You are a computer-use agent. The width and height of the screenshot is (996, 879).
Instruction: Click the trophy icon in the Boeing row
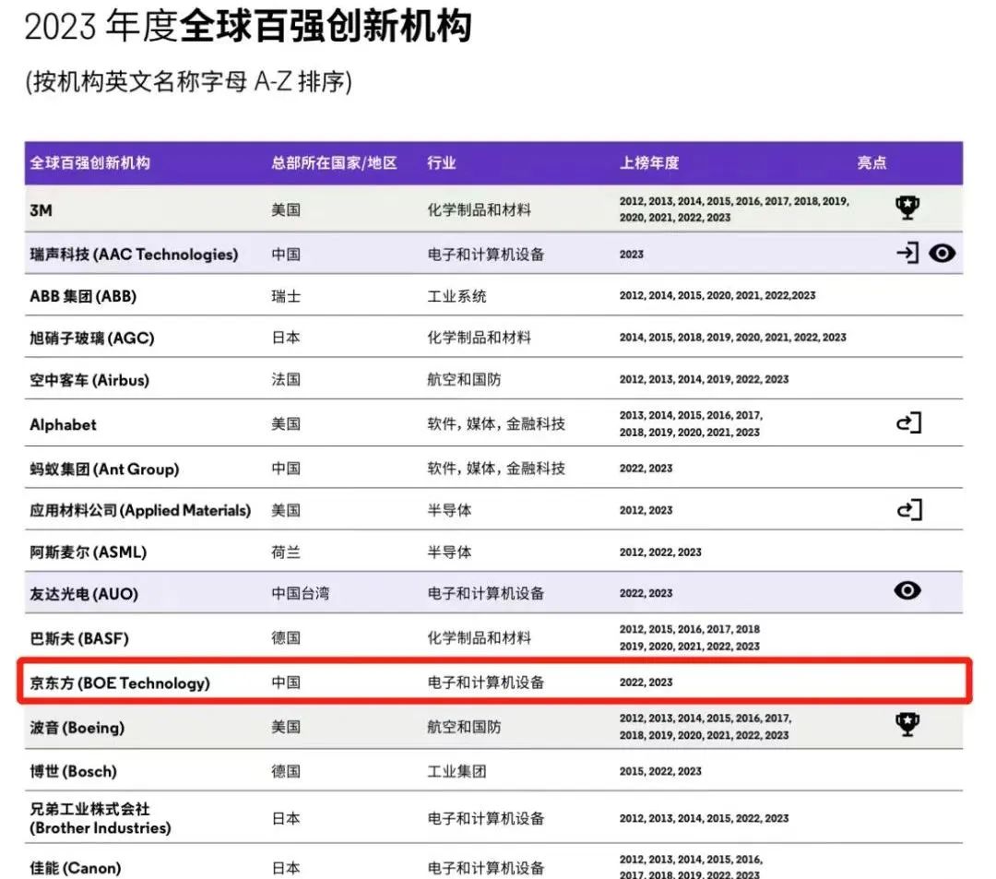[907, 726]
